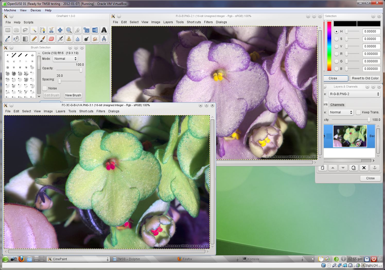Select the Gradient blend tool
The width and height of the screenshot is (385, 270).
coord(25,39)
